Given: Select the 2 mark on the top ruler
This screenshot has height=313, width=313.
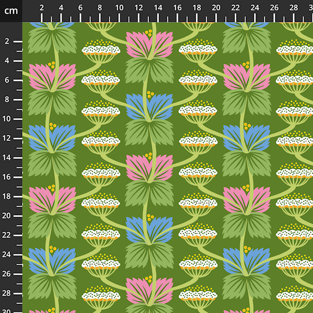Looking at the screenshot, I should pyautogui.click(x=42, y=8).
